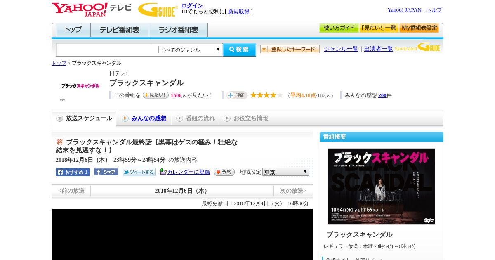The width and height of the screenshot is (495, 260).
Task: Click the Facebook シェア button
Action: pos(106,172)
